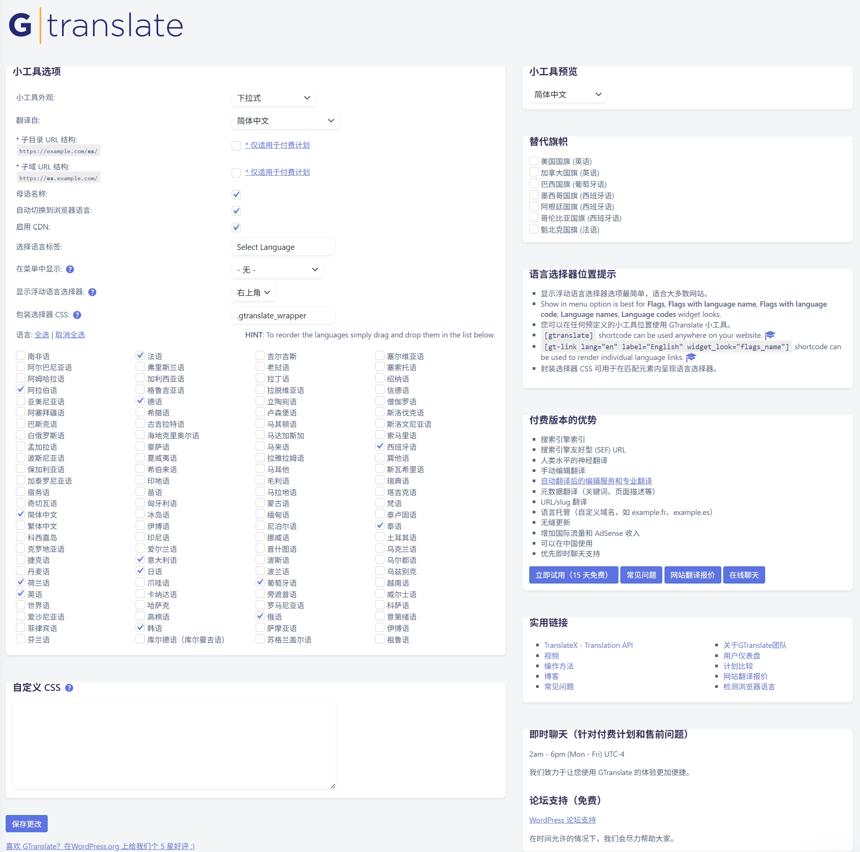Uncheck the 西班牙语 language checkbox
Screen dimensions: 860x852
click(380, 446)
